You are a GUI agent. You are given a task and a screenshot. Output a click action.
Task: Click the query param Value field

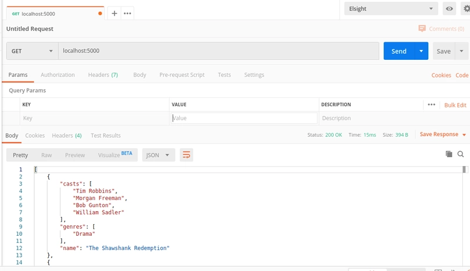(x=244, y=118)
